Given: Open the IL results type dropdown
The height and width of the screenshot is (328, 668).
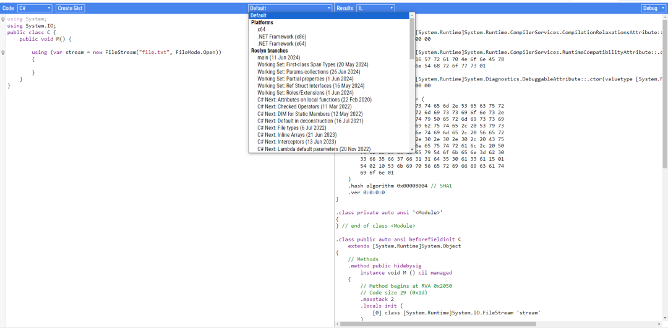Looking at the screenshot, I should [375, 8].
